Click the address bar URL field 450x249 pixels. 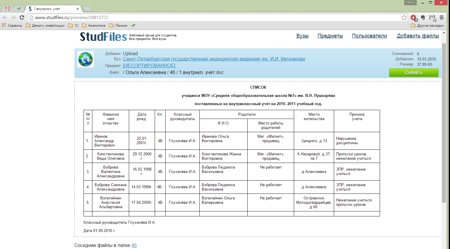(206, 18)
